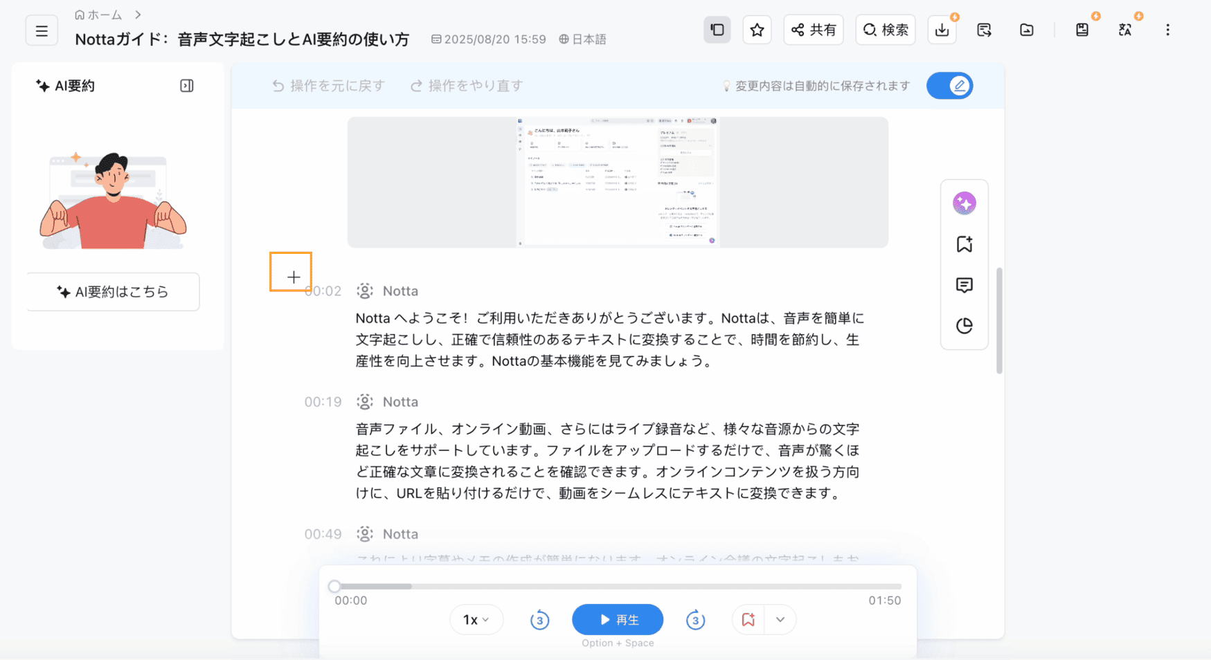The width and height of the screenshot is (1211, 660).
Task: Jump to timestamp 00:19
Action: tap(323, 402)
